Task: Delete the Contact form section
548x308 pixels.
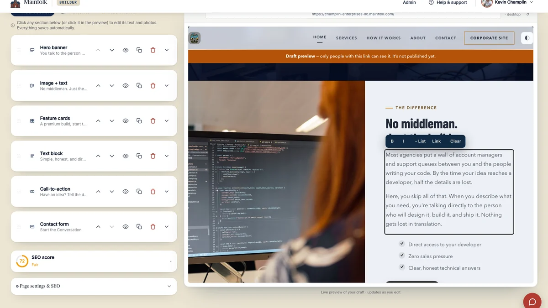Action: (x=153, y=227)
